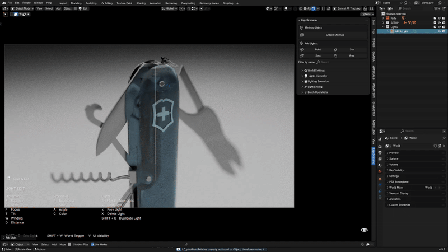Click the outliner filter funnel icon
The height and width of the screenshot is (252, 448).
(x=436, y=8)
